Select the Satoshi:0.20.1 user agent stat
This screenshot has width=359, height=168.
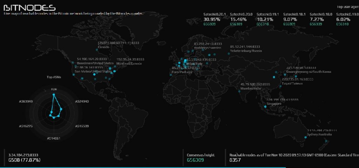tap(215, 19)
